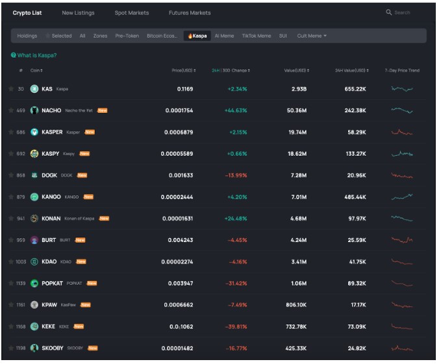441x364 pixels.
Task: Favorite KASPER with its star
Action: tap(11, 132)
